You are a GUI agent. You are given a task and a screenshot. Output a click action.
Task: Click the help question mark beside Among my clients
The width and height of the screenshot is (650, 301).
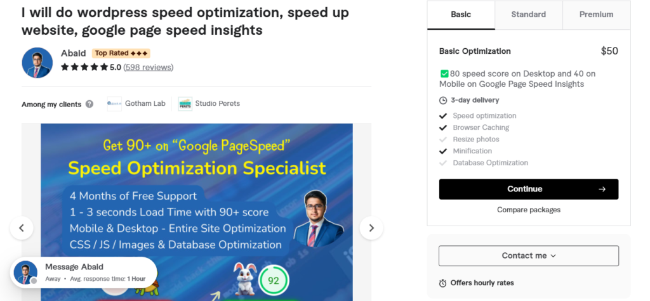(90, 104)
